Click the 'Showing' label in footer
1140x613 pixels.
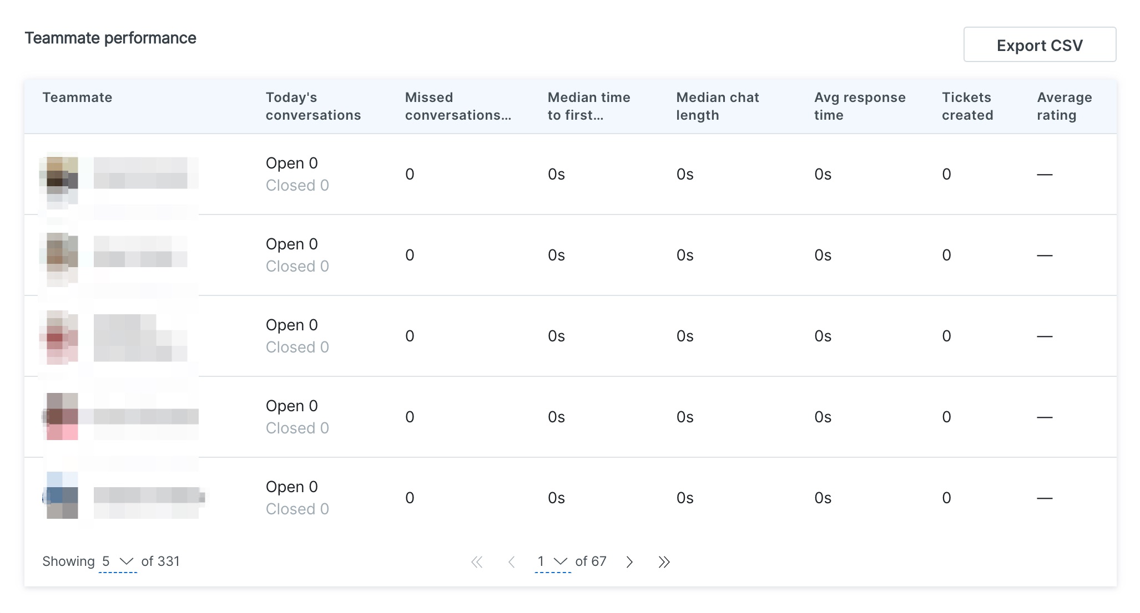68,561
